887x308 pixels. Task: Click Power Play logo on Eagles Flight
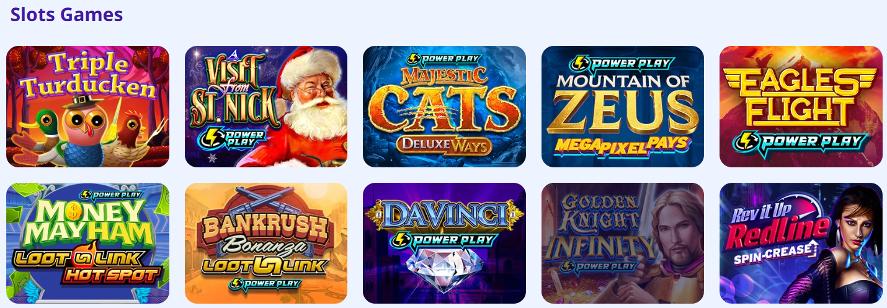800,142
